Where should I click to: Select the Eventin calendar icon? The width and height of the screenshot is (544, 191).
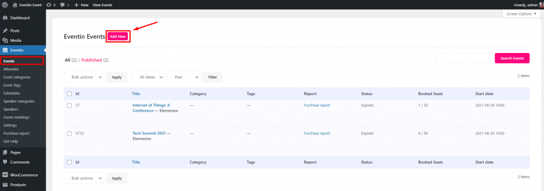(5, 50)
